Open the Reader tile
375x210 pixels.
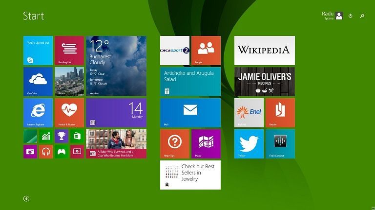[x=280, y=113]
